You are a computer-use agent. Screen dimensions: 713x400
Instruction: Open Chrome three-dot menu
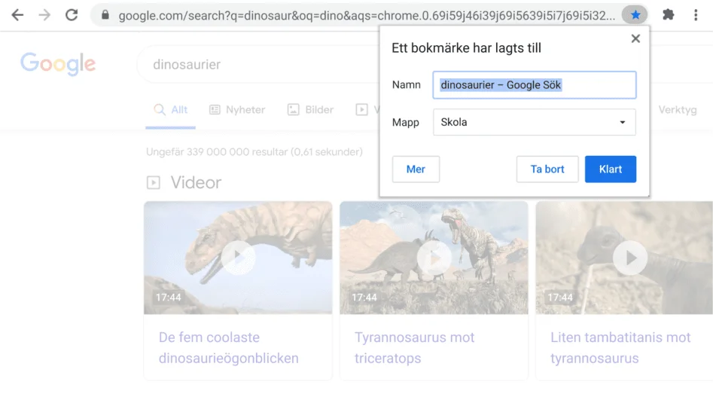pos(696,15)
